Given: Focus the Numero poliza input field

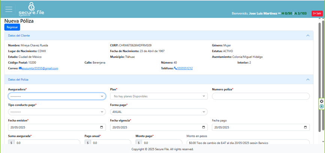Looking at the screenshot, I should 261,96.
